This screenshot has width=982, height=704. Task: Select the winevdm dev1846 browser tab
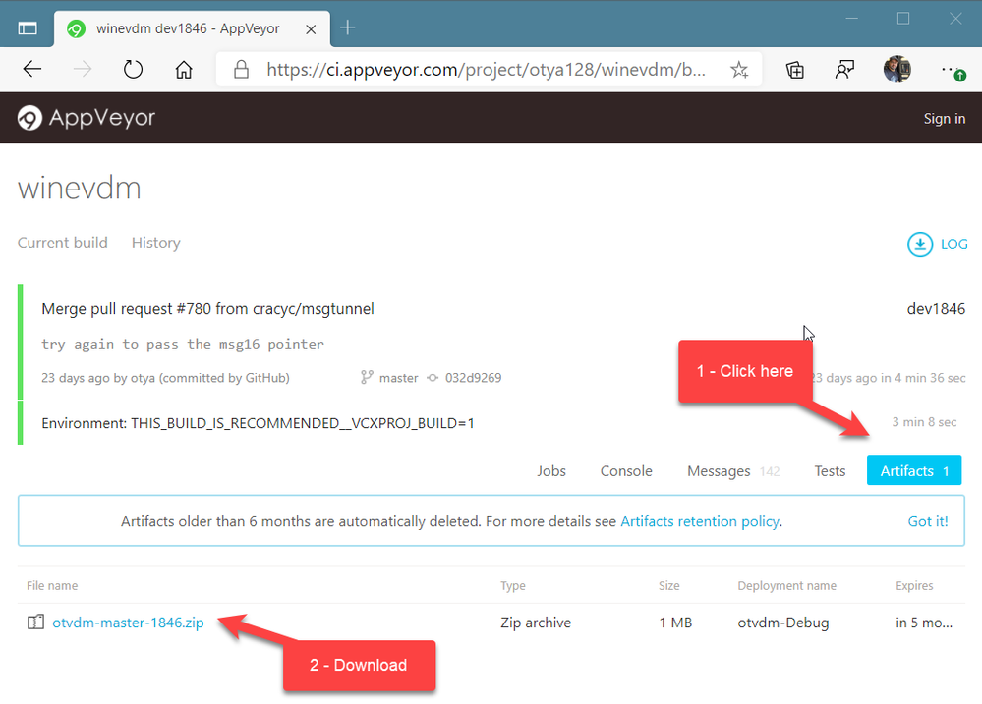(193, 28)
